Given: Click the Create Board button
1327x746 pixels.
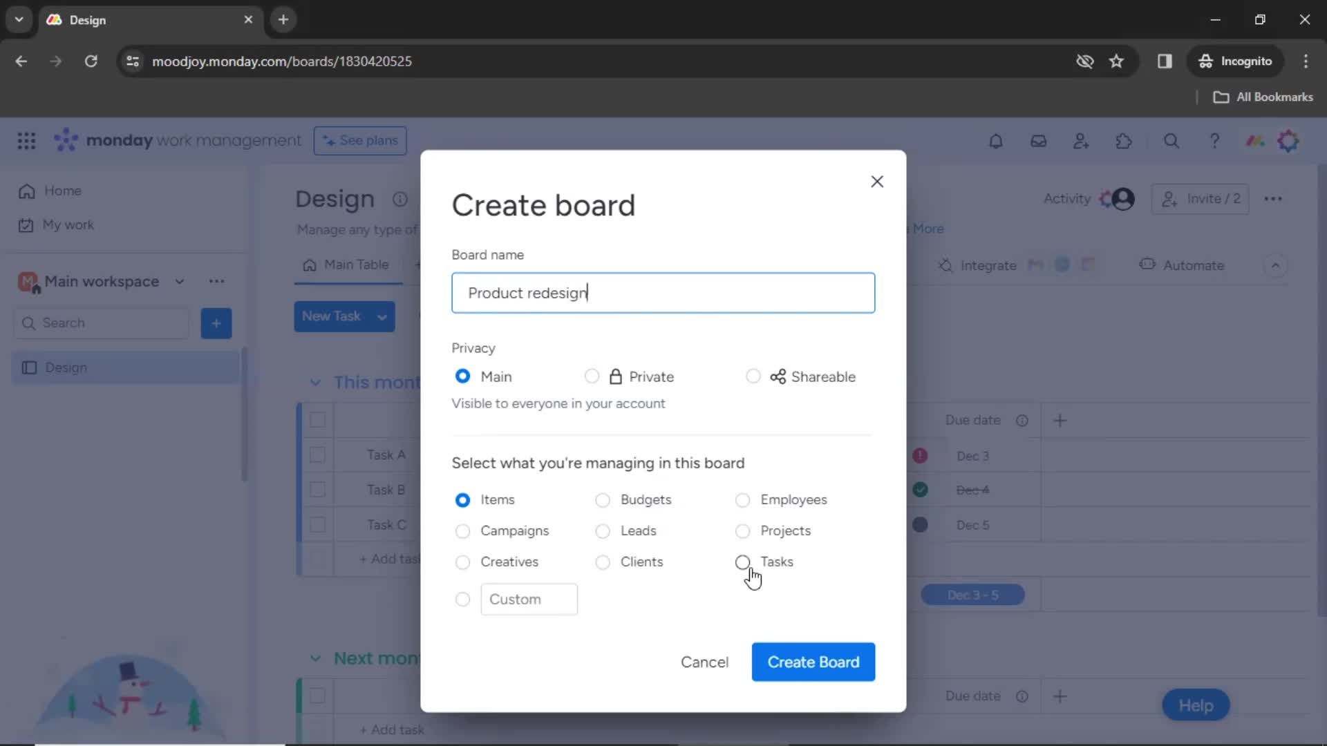Looking at the screenshot, I should [x=813, y=662].
